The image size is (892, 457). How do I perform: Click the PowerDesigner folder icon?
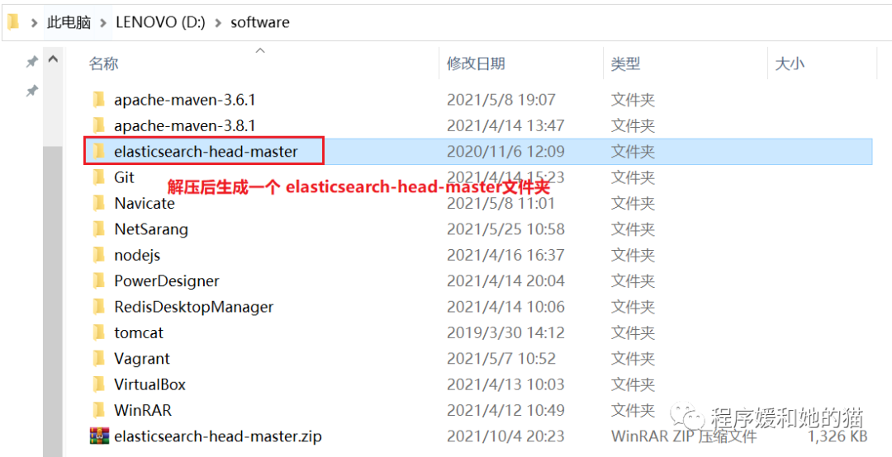[99, 280]
